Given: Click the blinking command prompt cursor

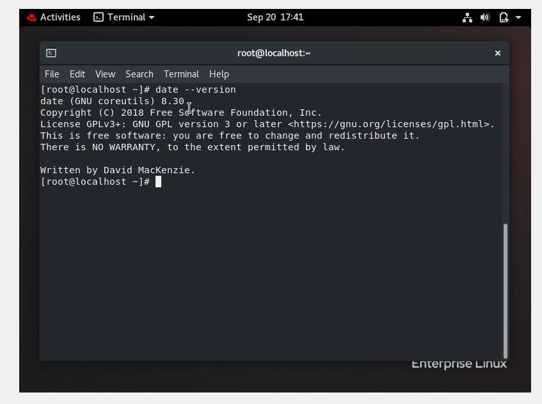Looking at the screenshot, I should (x=158, y=182).
